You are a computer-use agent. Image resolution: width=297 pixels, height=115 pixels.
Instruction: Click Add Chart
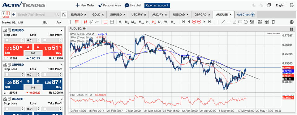[x=245, y=15]
